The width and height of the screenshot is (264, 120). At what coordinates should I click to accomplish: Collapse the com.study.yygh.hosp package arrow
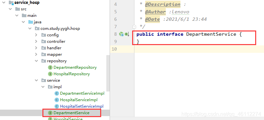pyautogui.click(x=30, y=29)
